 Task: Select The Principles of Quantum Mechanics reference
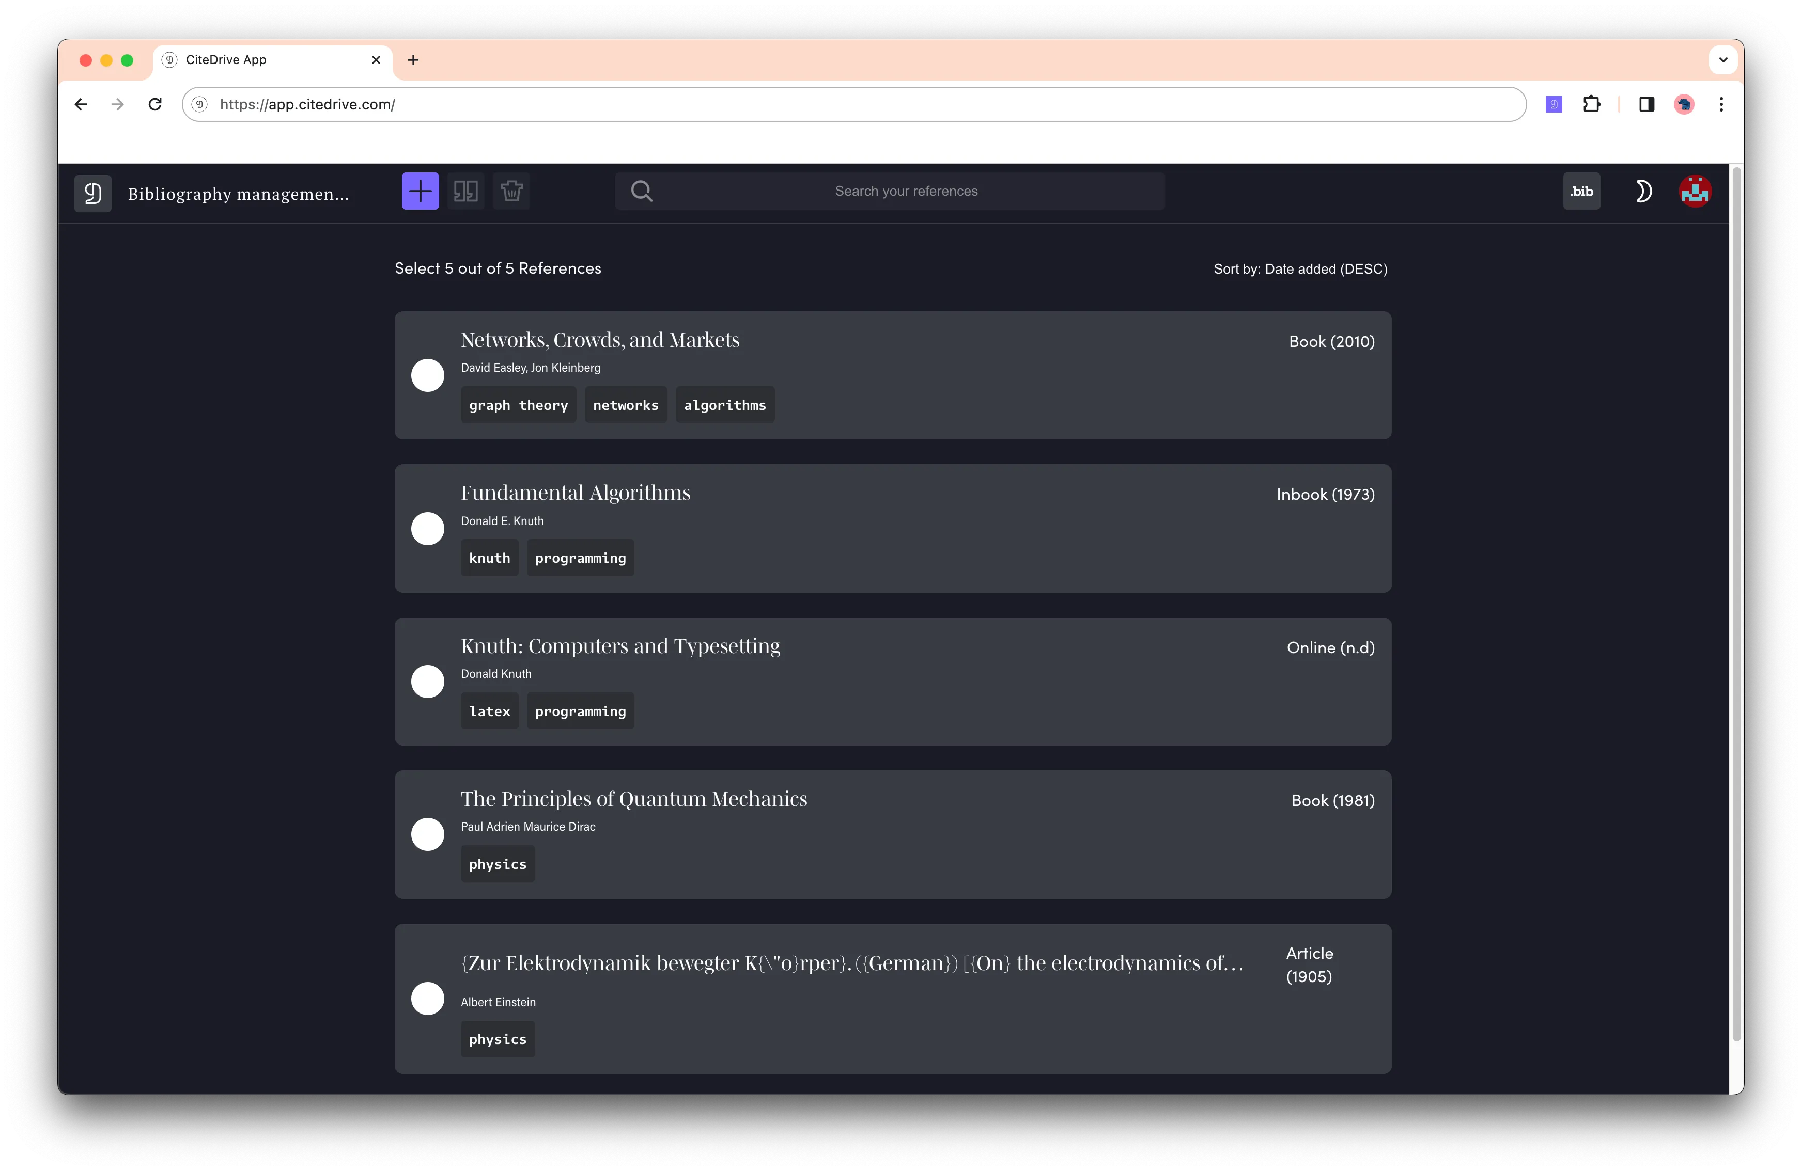pos(428,834)
